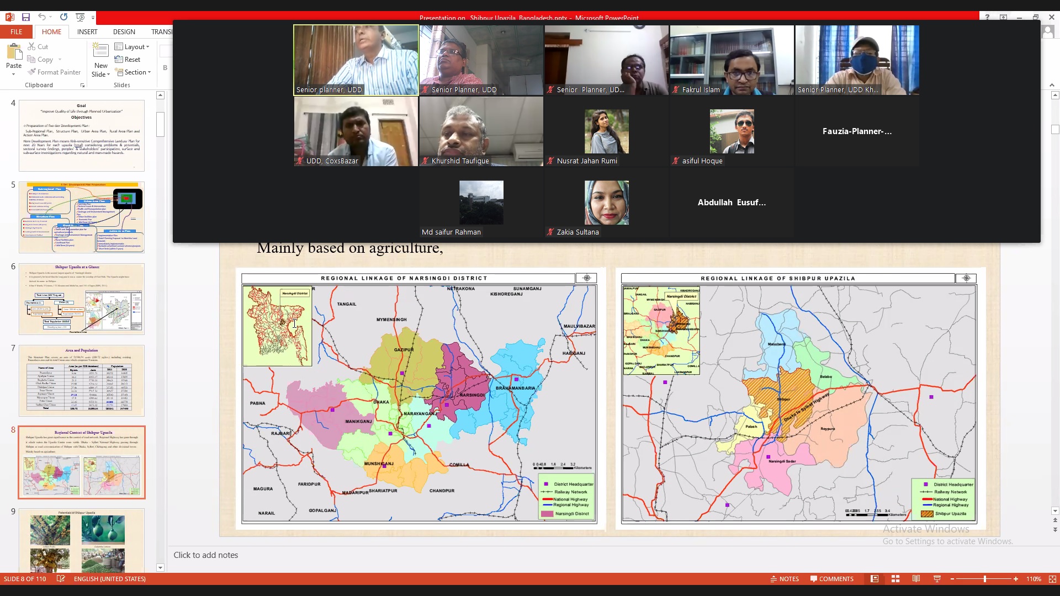Click the Repeat/Redo icon

pyautogui.click(x=63, y=17)
